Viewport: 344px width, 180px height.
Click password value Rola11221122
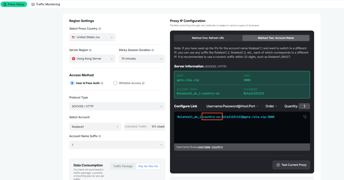click(x=254, y=93)
